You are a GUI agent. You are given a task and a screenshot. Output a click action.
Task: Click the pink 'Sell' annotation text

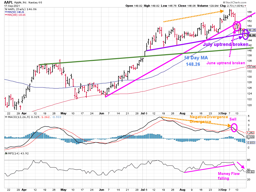[233, 119]
